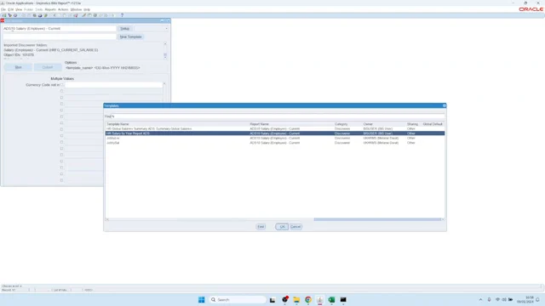
Task: Show hidden system tray icons
Action: [x=480, y=299]
